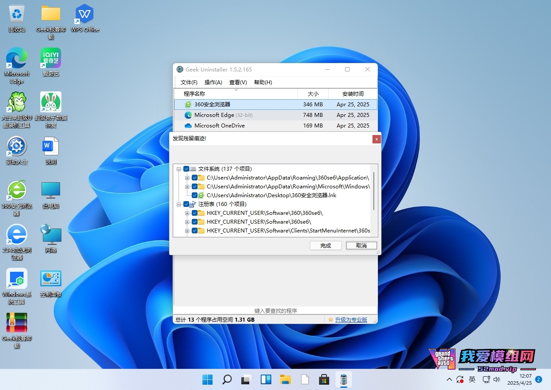Expand the HKEY_CURRENT_USER\Software\360se6\ node

tap(187, 222)
